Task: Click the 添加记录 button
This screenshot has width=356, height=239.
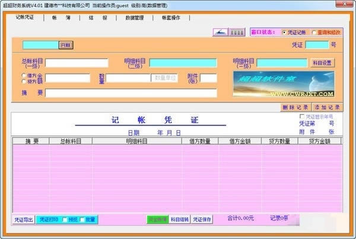Action: [327, 107]
